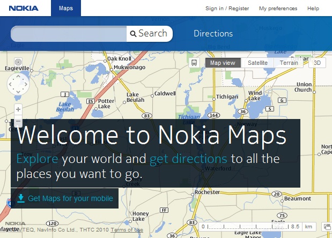Open My preferences
332x238 pixels.
click(278, 9)
